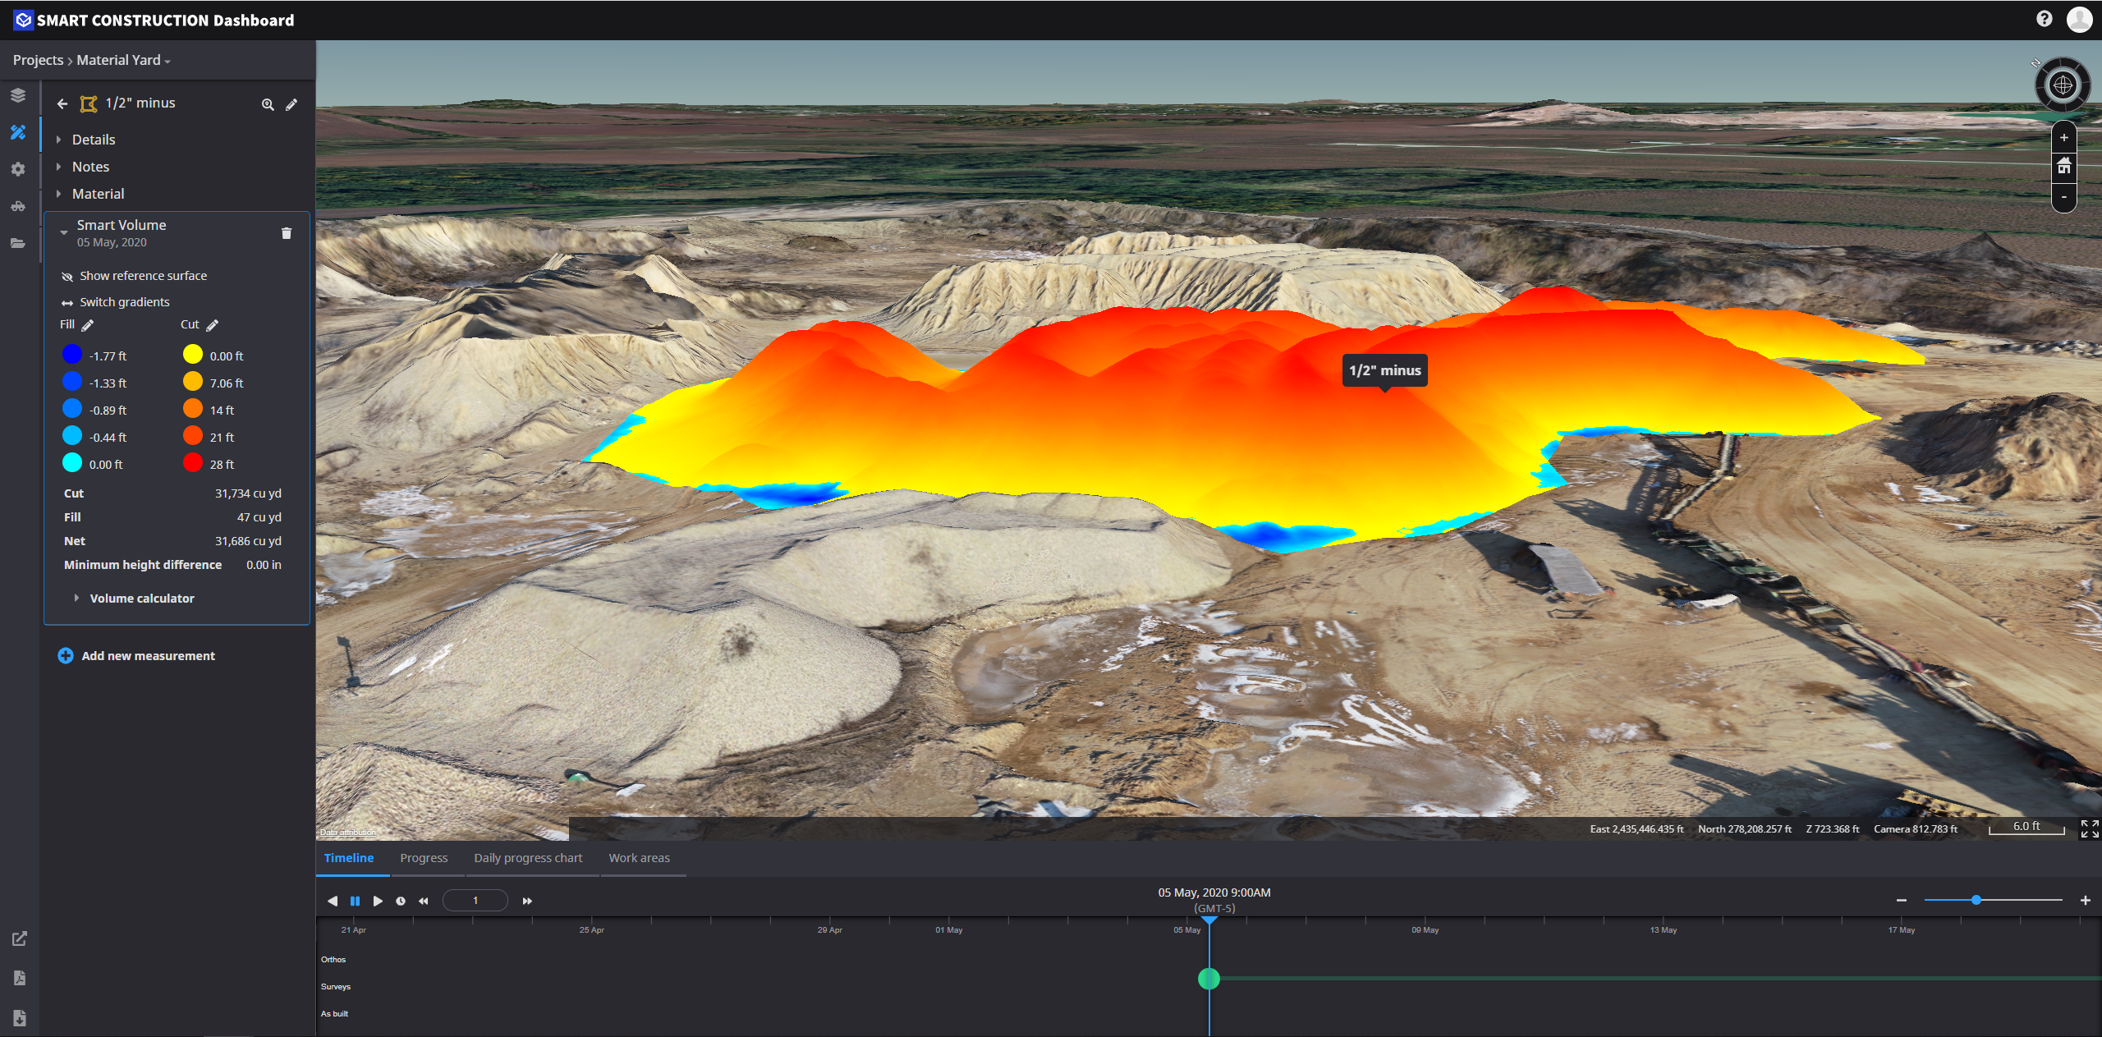This screenshot has height=1037, width=2102.
Task: Expand the Details section
Action: [94, 140]
